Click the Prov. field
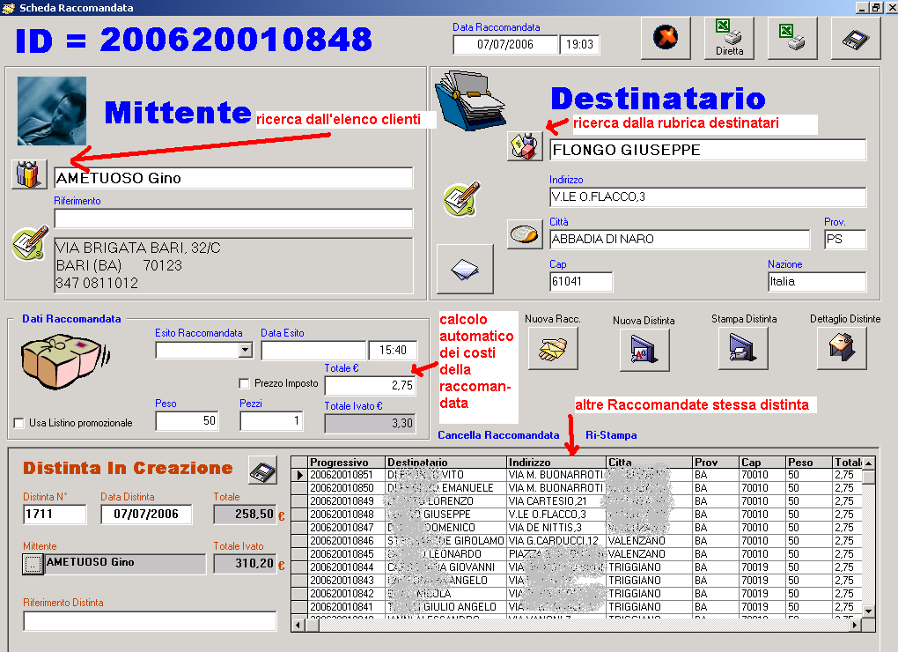This screenshot has height=652, width=898. tap(845, 240)
